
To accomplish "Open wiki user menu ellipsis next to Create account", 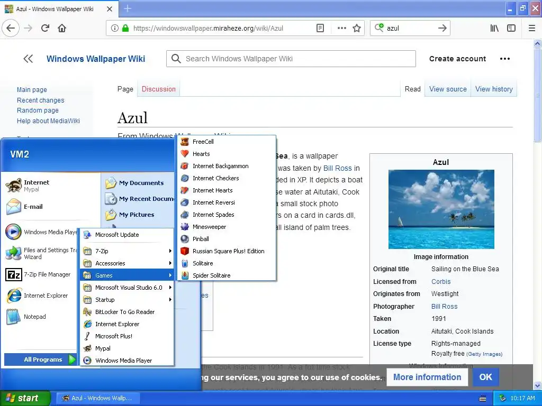I will (504, 59).
